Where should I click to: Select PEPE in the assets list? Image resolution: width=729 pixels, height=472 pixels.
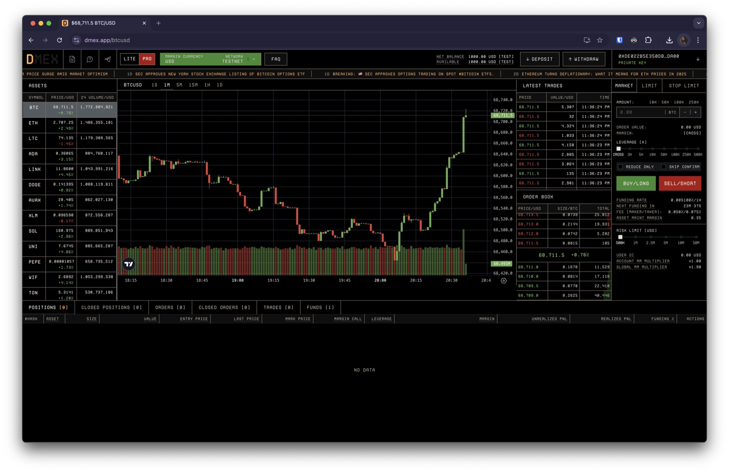(x=69, y=265)
